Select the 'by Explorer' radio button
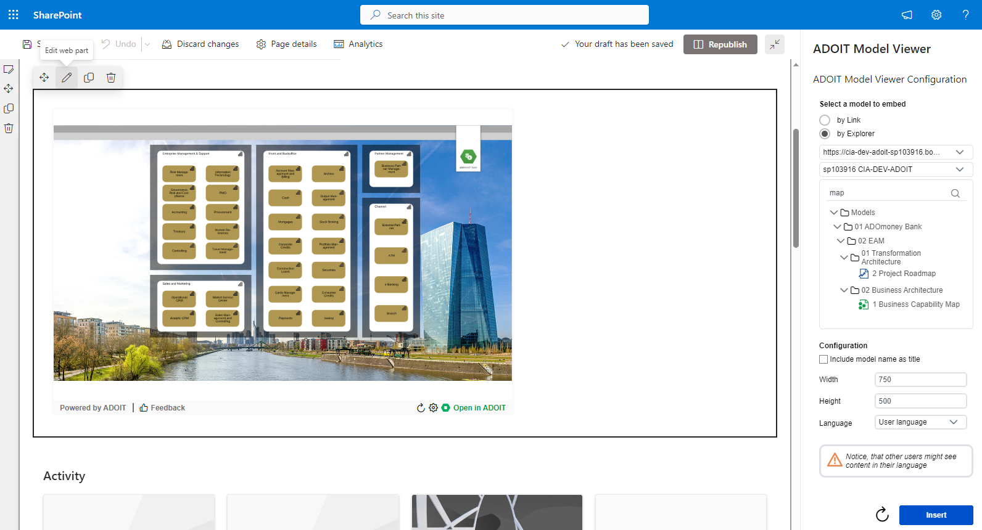This screenshot has width=982, height=530. 825,134
